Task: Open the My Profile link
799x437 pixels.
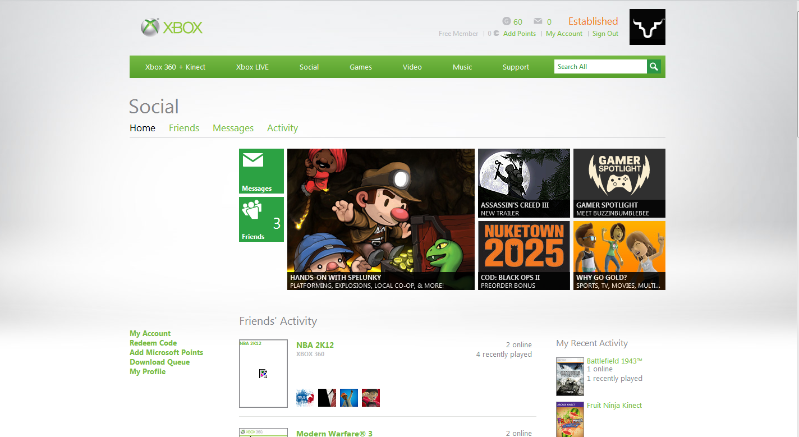Action: click(x=148, y=371)
